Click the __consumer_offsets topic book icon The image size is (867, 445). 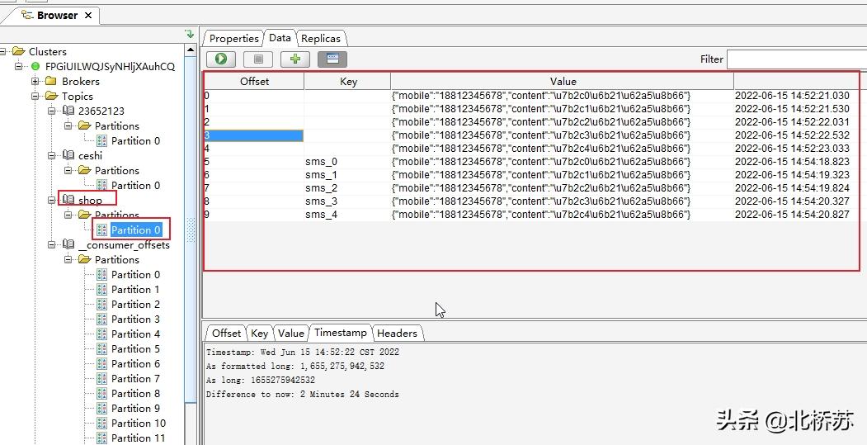click(x=68, y=244)
